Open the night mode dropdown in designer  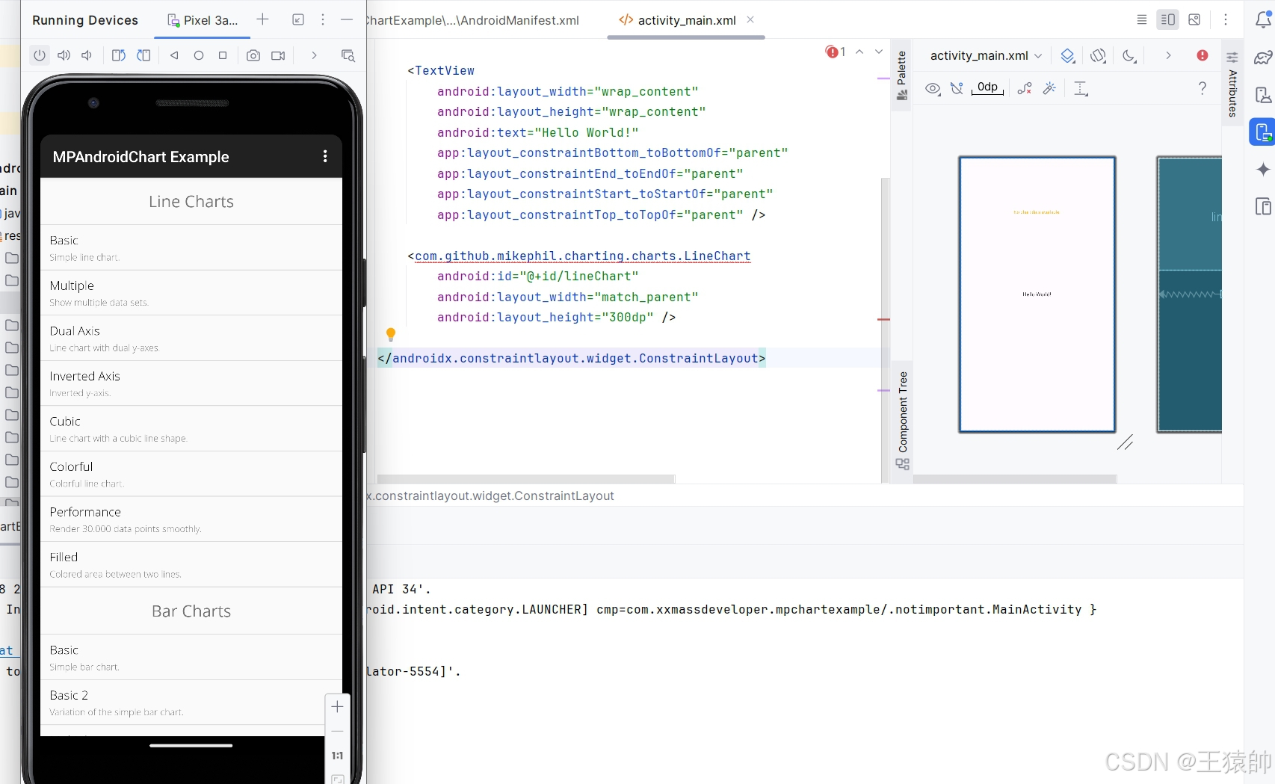point(1129,56)
